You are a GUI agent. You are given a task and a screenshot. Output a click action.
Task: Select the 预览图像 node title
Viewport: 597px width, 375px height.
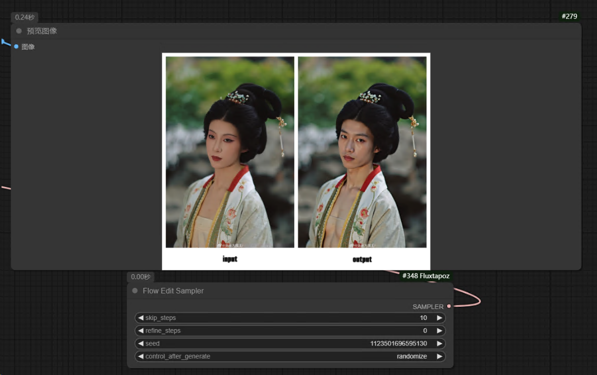(42, 31)
